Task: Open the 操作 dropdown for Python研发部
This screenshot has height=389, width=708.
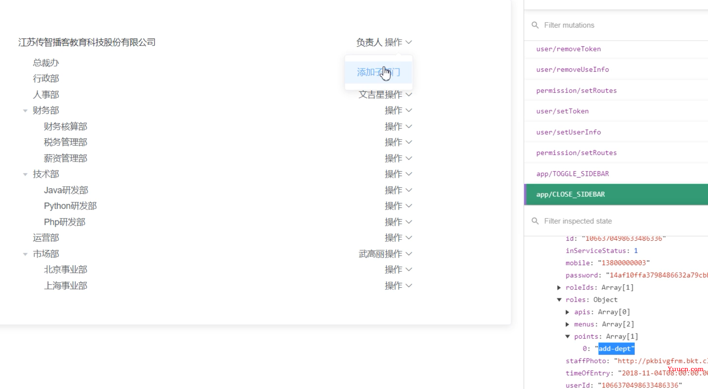Action: coord(398,206)
